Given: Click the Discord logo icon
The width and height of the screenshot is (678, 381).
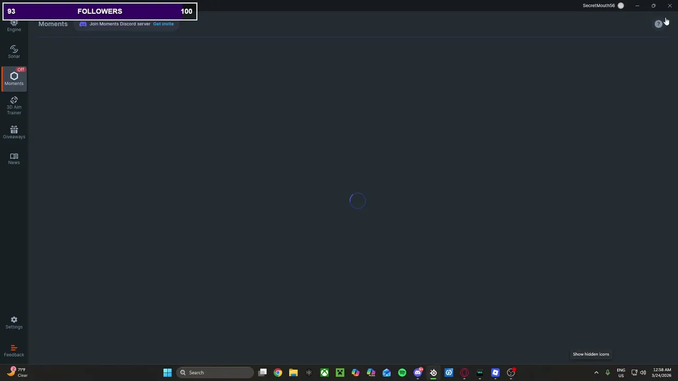Looking at the screenshot, I should [x=83, y=24].
